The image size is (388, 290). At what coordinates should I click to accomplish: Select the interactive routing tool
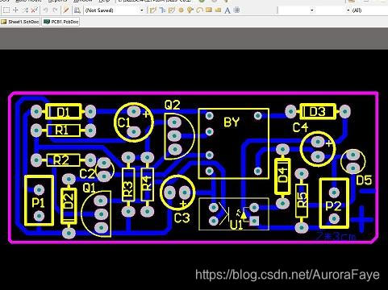[153, 10]
